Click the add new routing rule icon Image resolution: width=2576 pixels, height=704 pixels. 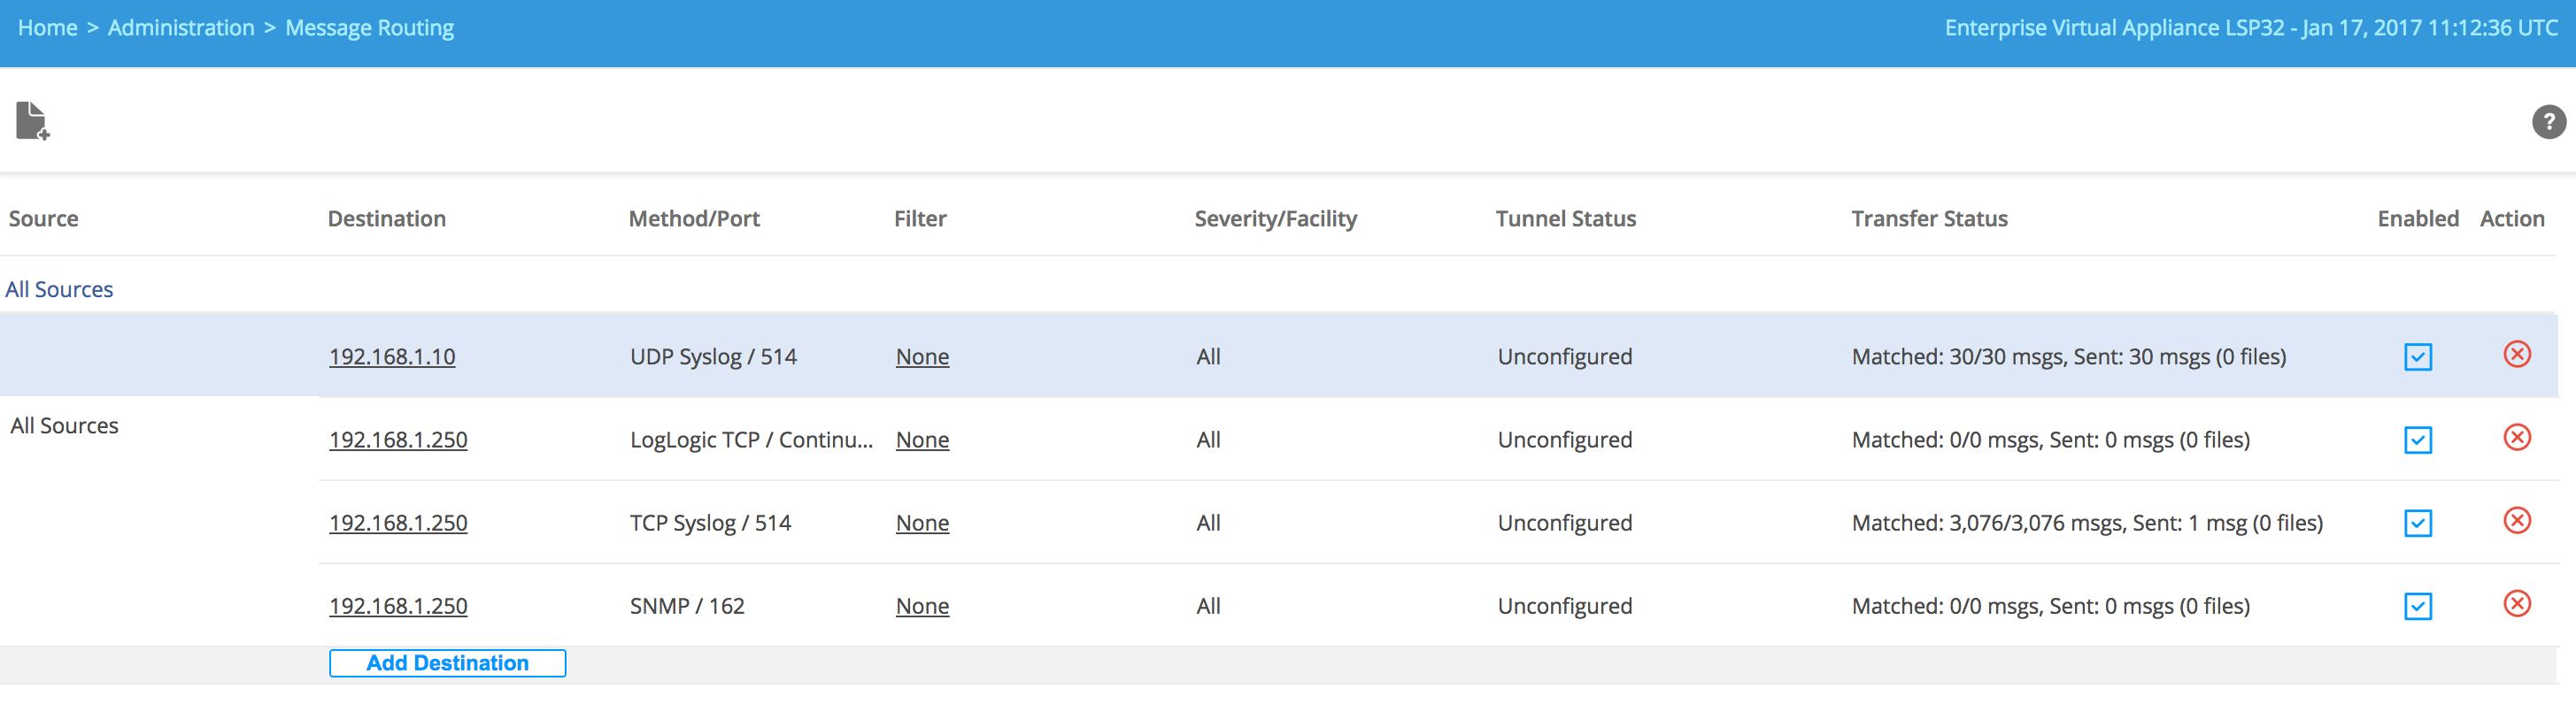coord(32,121)
